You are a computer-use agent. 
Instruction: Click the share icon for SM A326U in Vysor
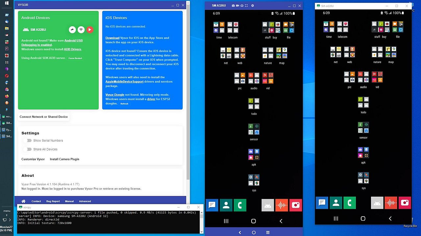pos(72,29)
